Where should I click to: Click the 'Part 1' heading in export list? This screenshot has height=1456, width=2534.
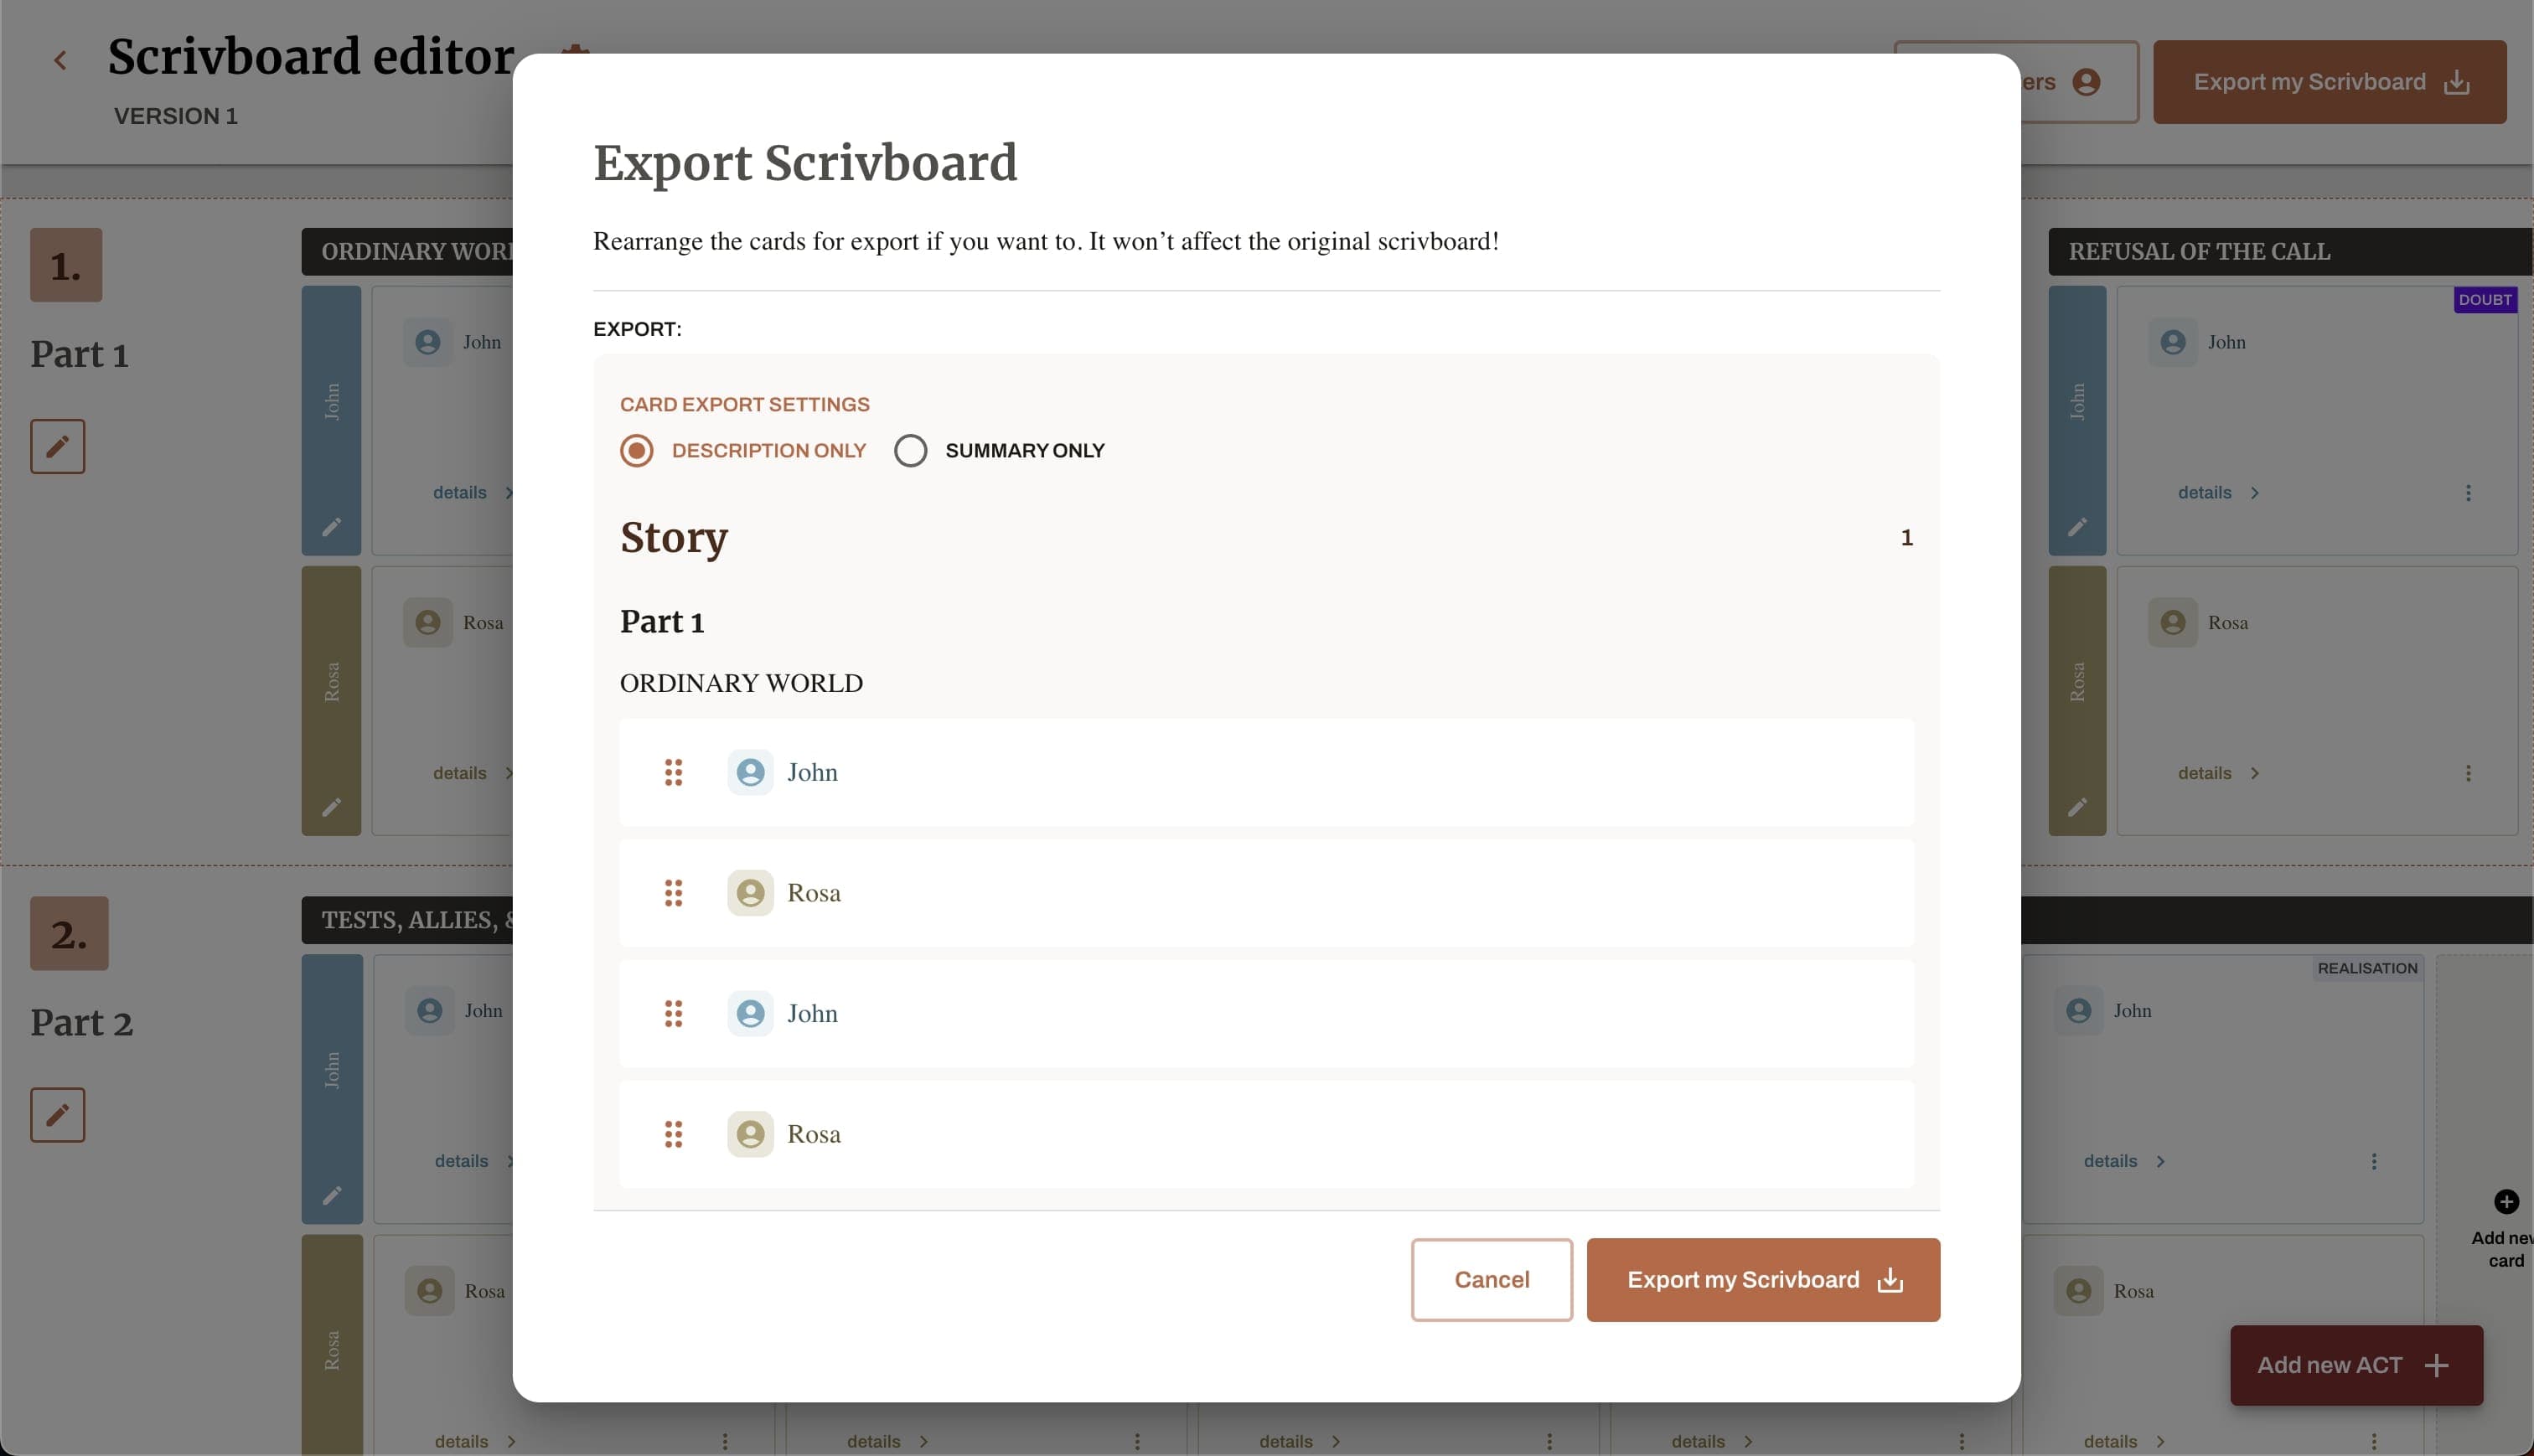pyautogui.click(x=662, y=622)
